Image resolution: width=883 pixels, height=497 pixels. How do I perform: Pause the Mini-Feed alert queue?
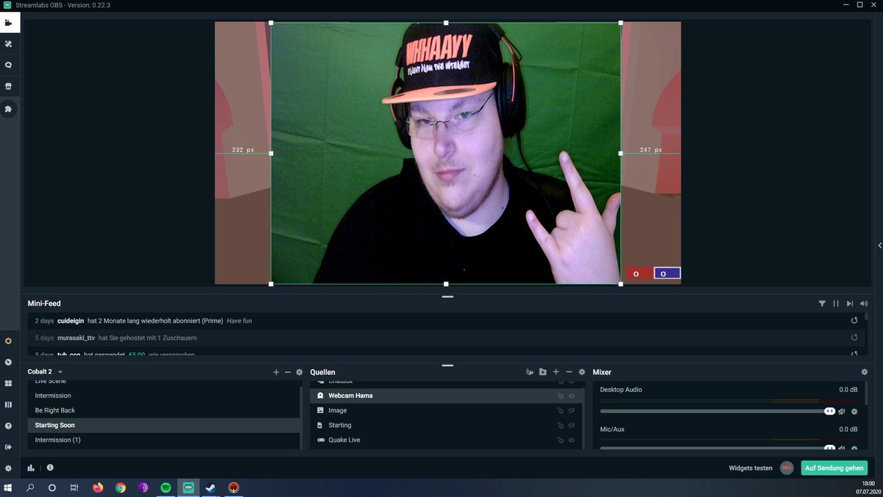pos(836,304)
